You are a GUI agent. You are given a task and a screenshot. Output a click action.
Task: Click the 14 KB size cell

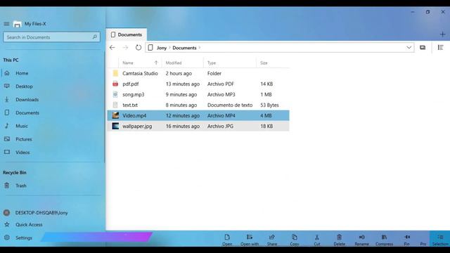point(266,84)
